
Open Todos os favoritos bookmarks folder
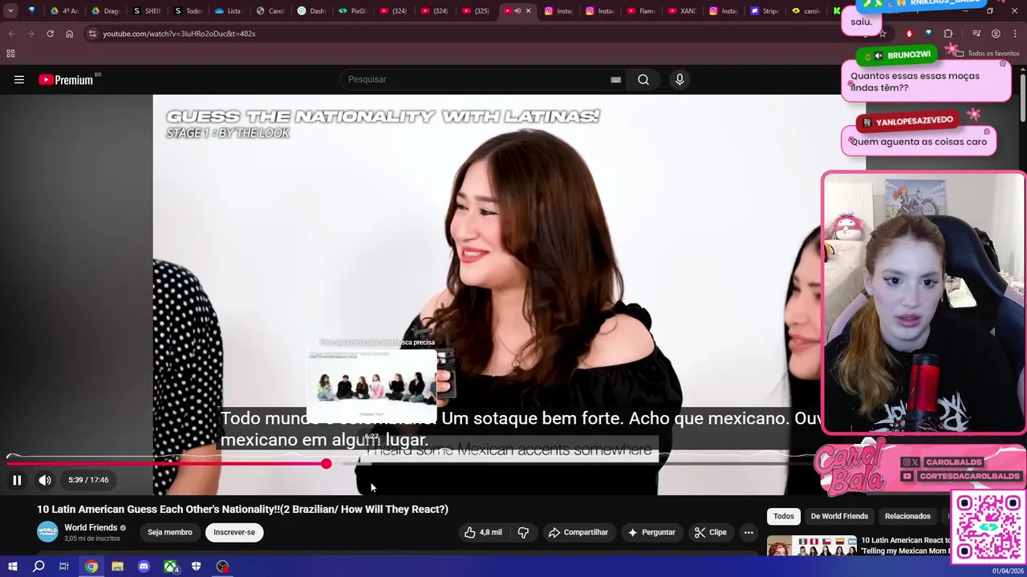986,54
